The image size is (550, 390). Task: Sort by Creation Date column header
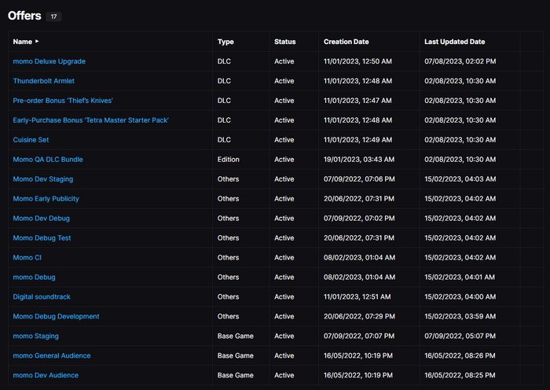coord(346,42)
